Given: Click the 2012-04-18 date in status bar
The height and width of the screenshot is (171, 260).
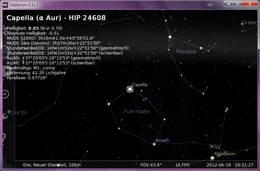Looking at the screenshot, I should [x=219, y=165].
